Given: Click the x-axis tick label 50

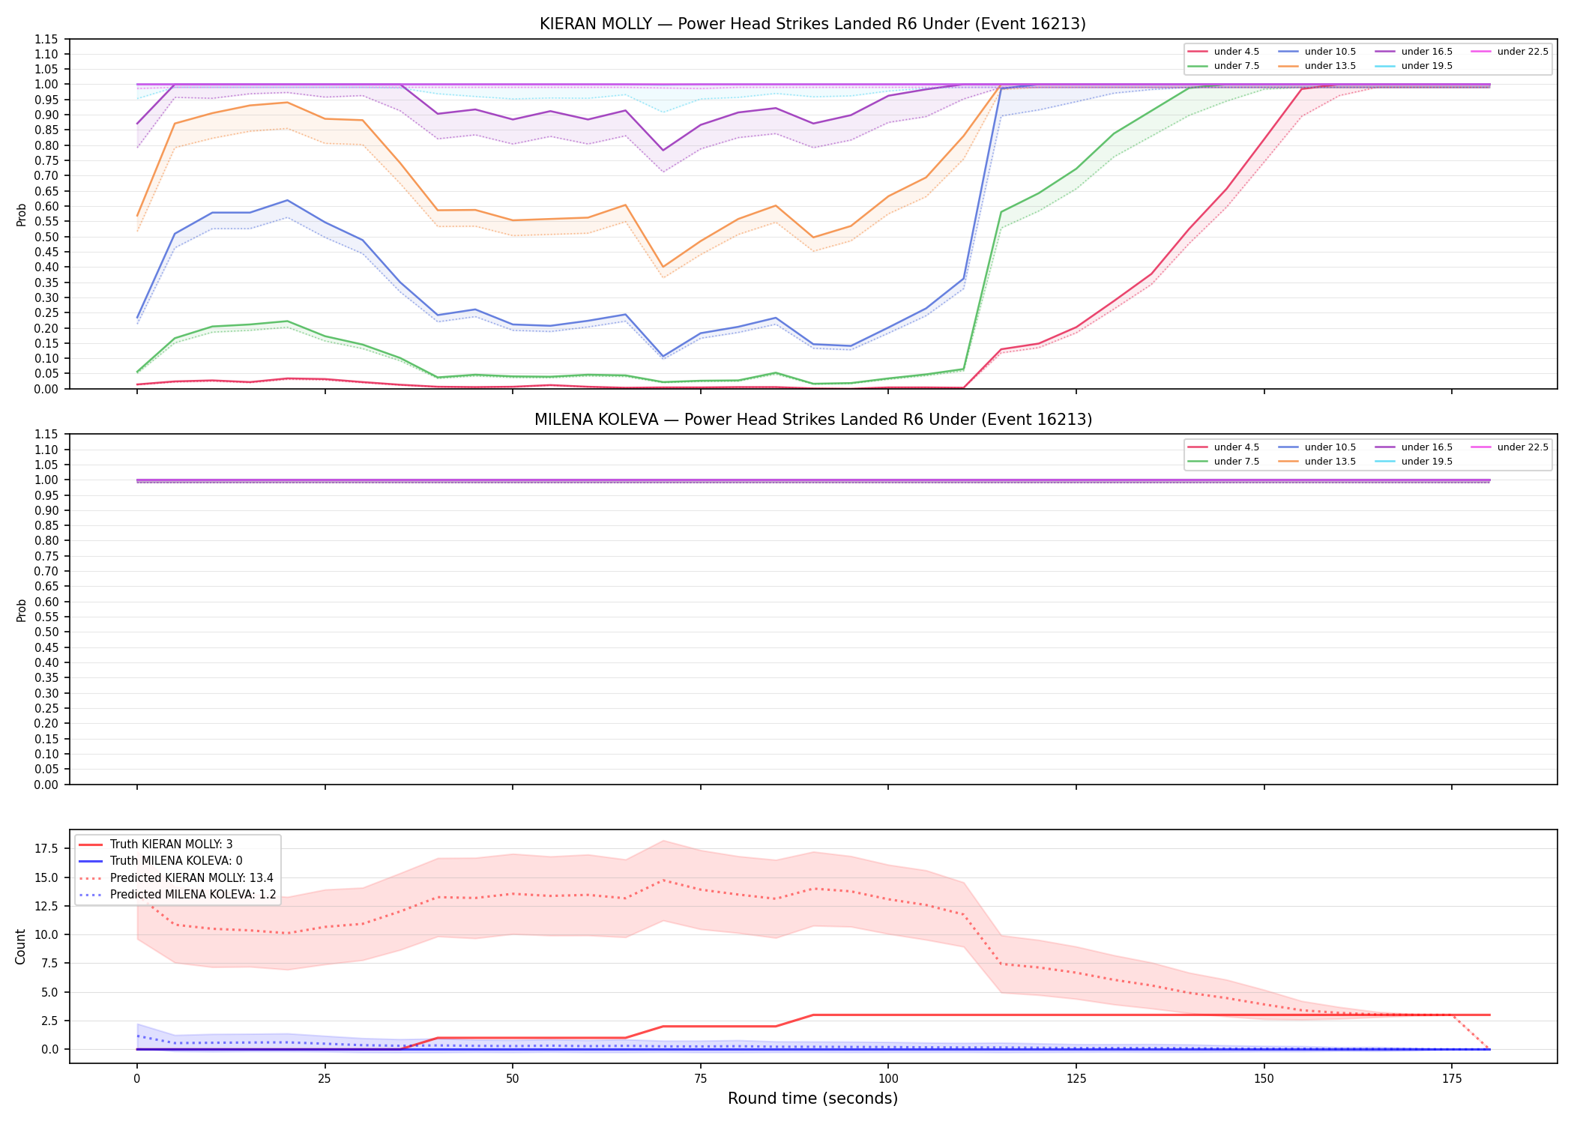Looking at the screenshot, I should point(512,1079).
